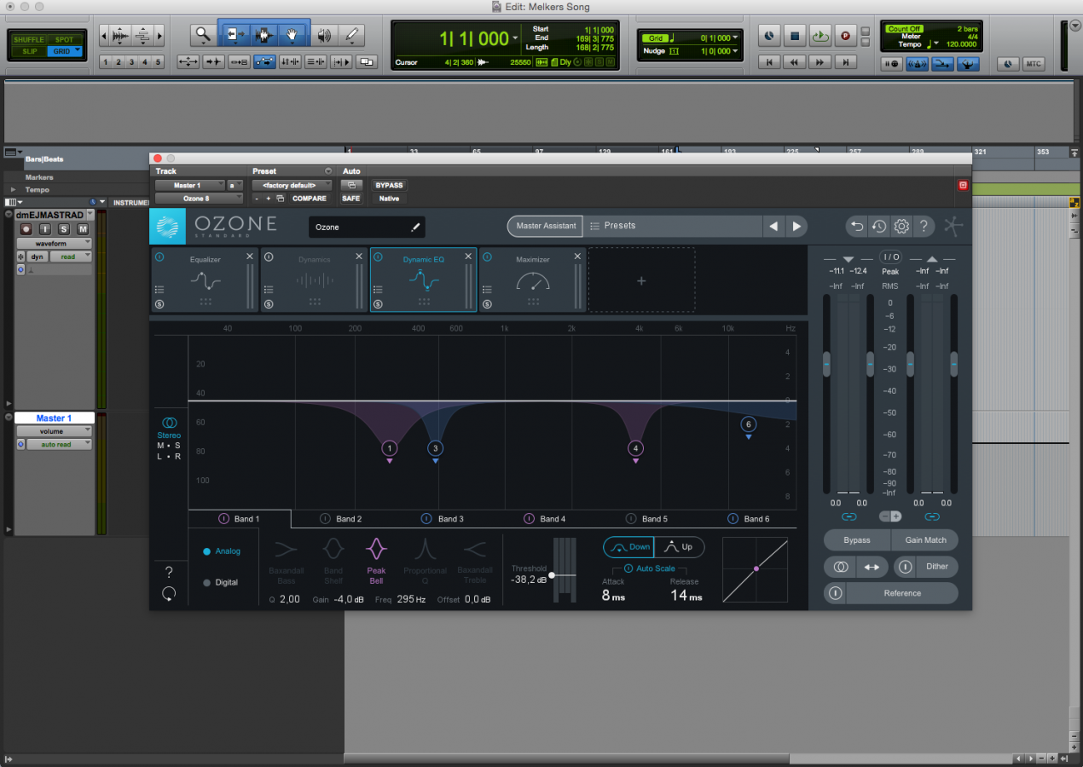Select the Peak Bell filter shape
The height and width of the screenshot is (767, 1083).
pos(376,550)
